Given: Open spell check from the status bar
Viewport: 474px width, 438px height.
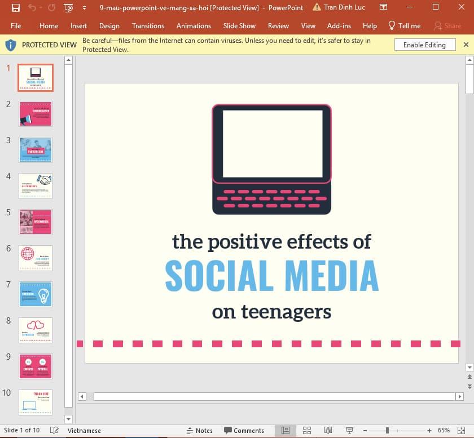Looking at the screenshot, I should coord(54,430).
